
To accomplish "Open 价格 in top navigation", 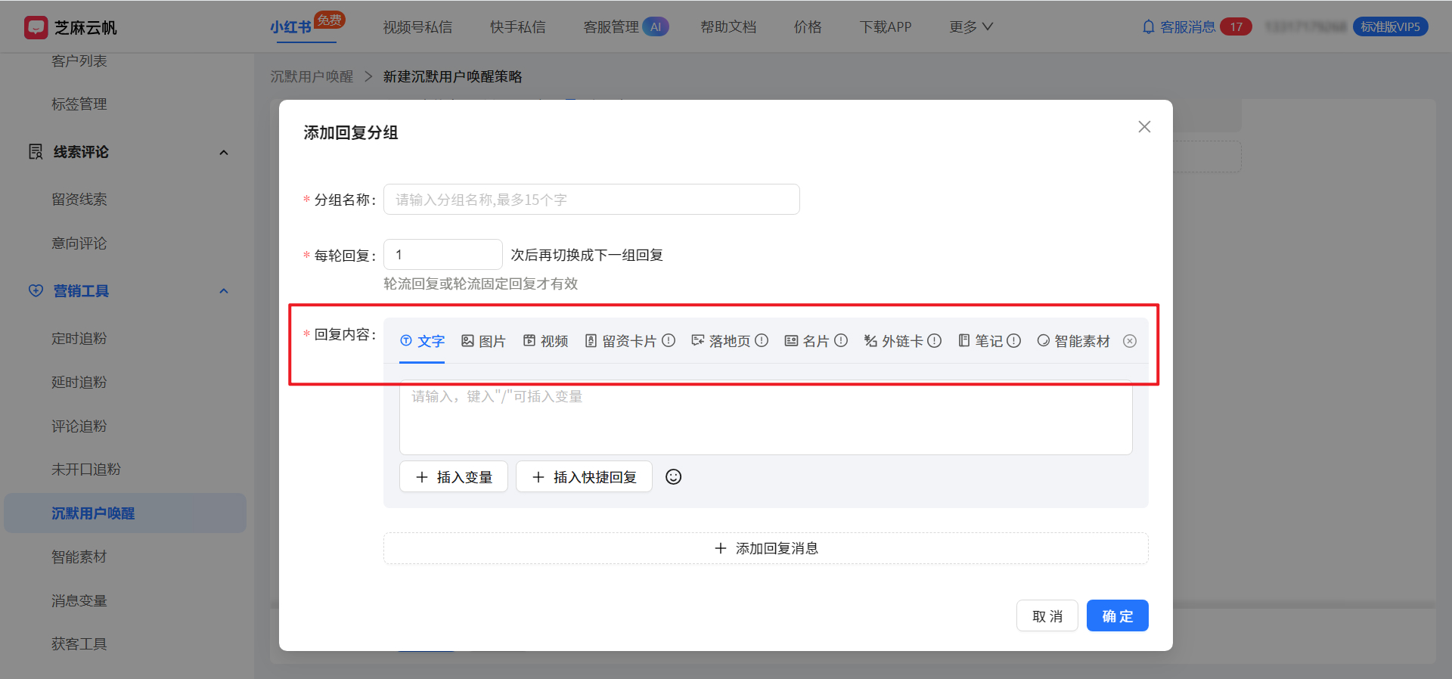I will [808, 27].
